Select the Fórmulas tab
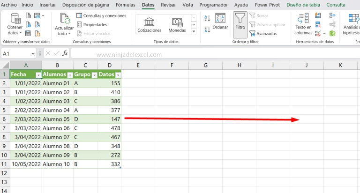 point(125,5)
